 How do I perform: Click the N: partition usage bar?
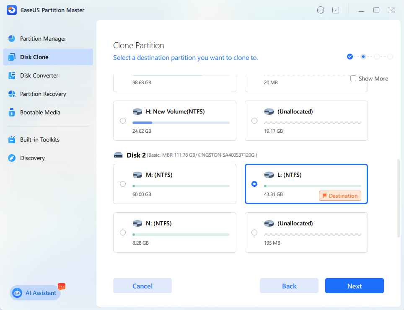pyautogui.click(x=181, y=235)
